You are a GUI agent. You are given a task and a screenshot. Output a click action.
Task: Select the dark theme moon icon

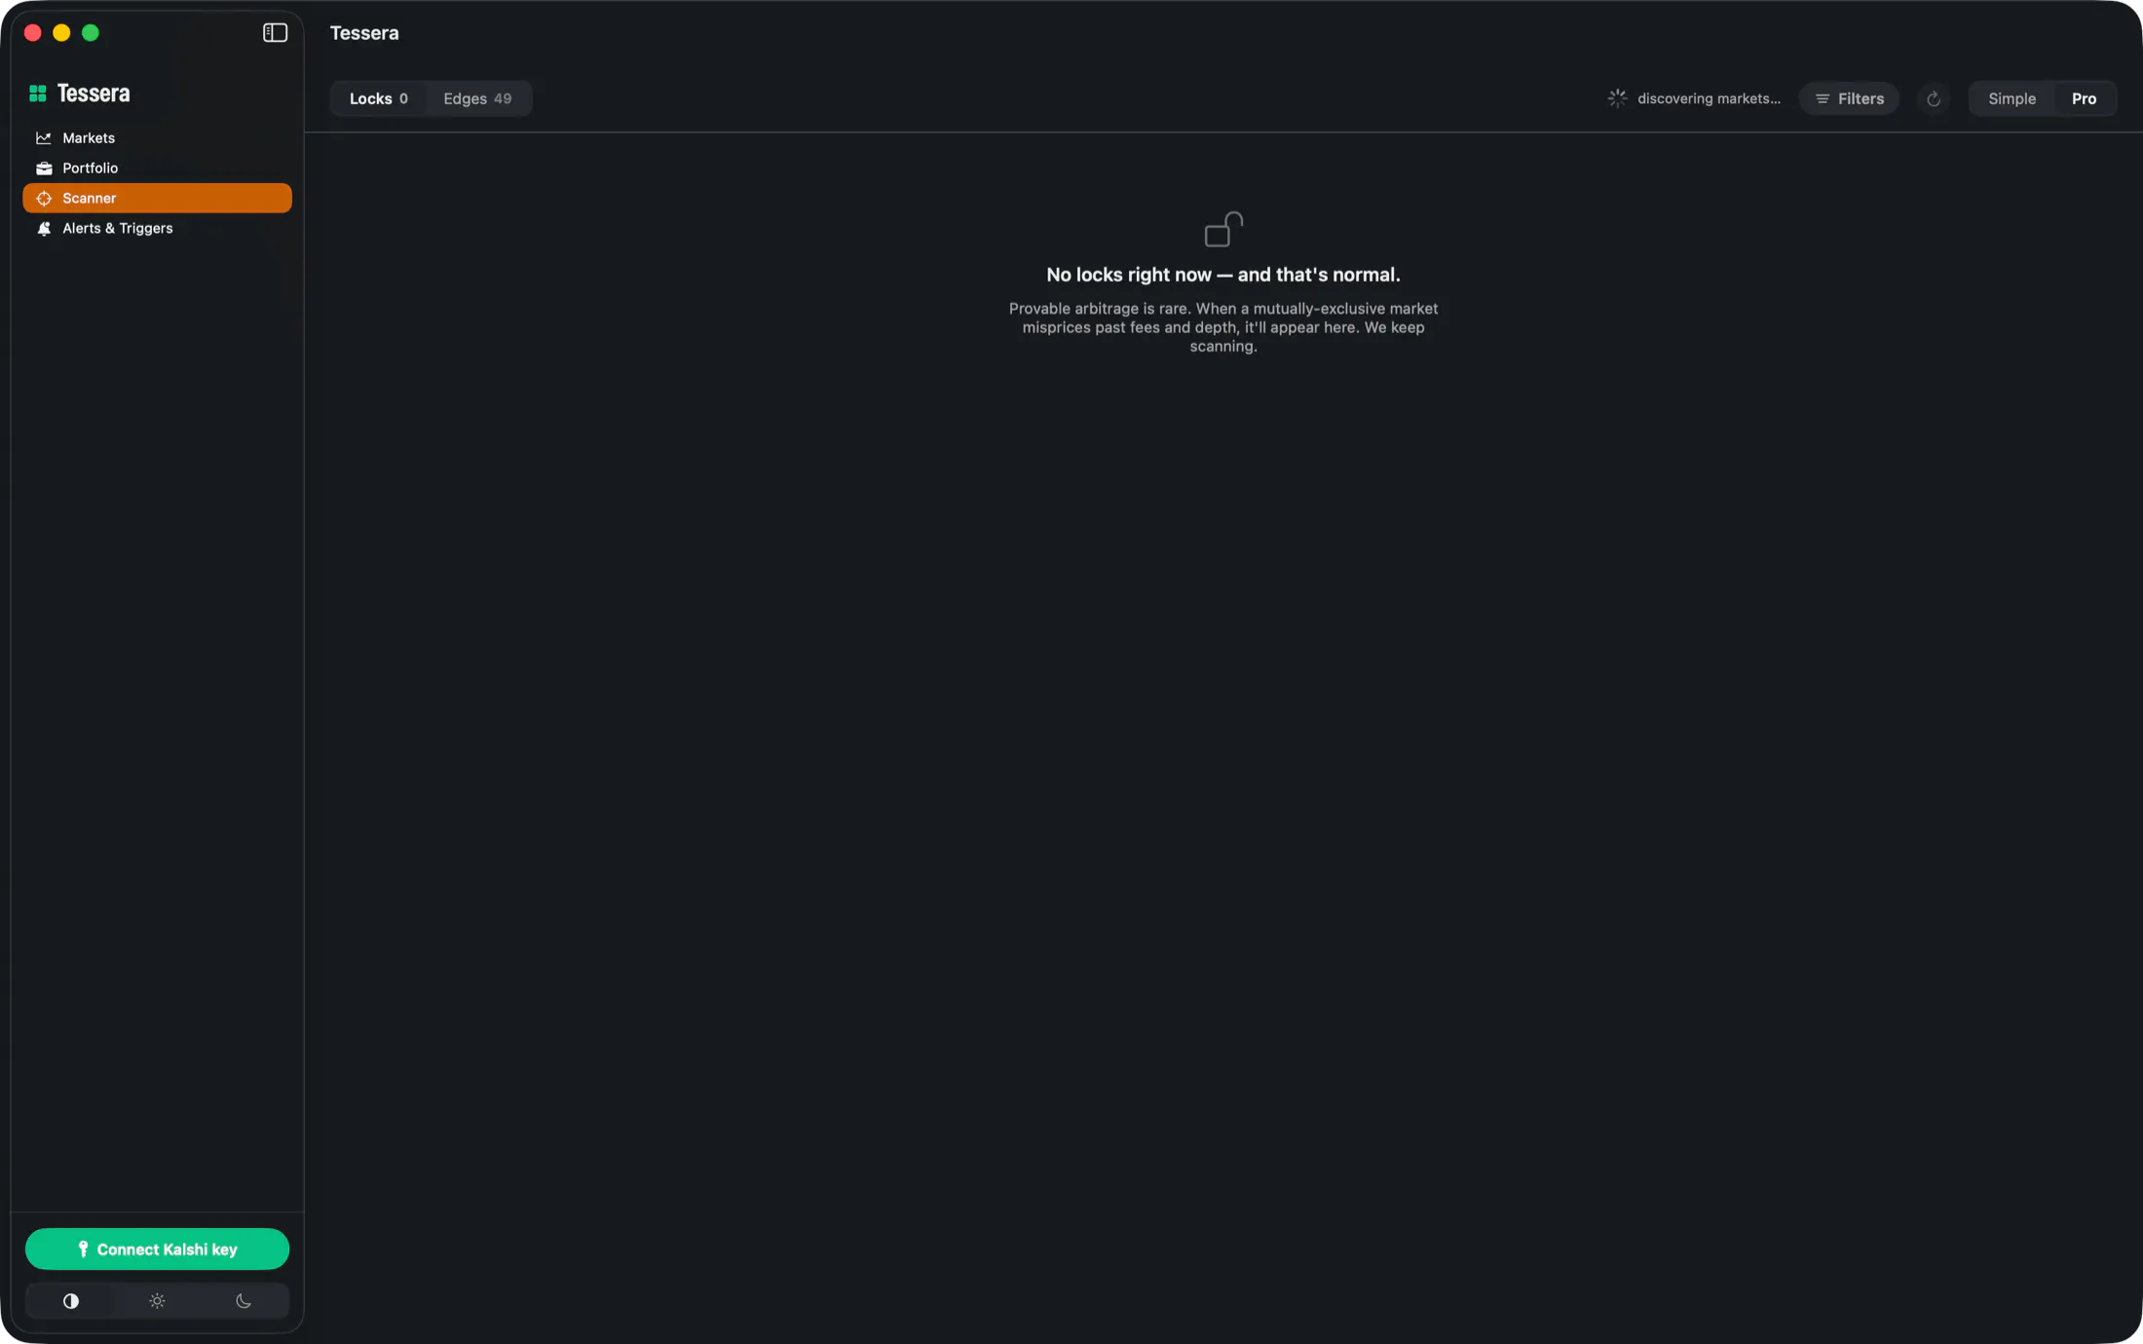tap(244, 1301)
